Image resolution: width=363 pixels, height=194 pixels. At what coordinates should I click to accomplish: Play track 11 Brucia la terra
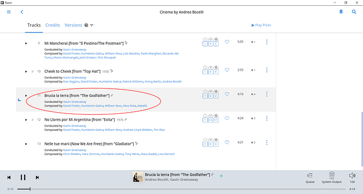click(x=26, y=95)
